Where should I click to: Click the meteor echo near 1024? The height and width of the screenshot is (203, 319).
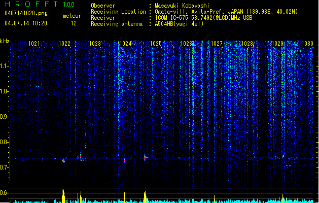pos(124,160)
